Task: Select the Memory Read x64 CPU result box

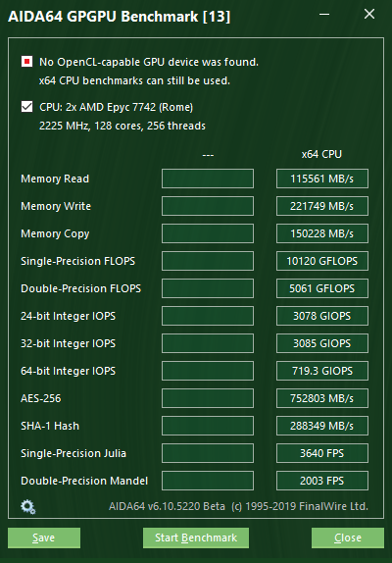Action: point(322,179)
